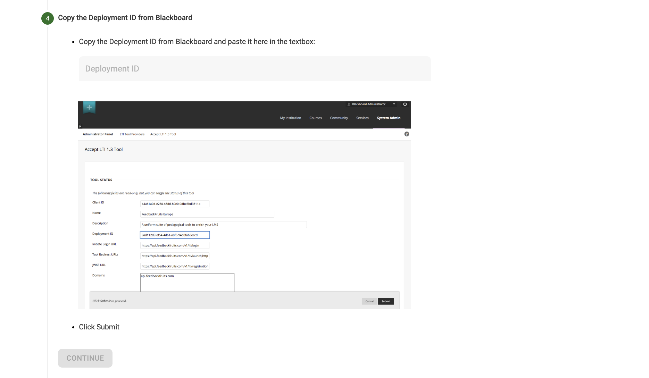
Task: Click the 'Click Submit' instruction text
Action: click(x=99, y=327)
